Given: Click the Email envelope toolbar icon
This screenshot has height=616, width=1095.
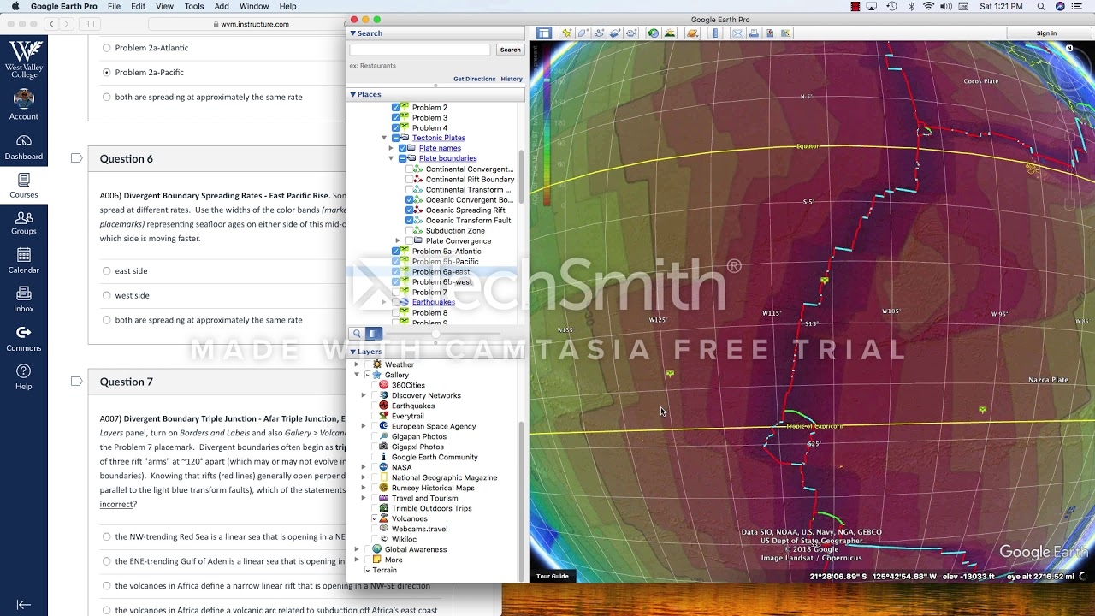Looking at the screenshot, I should tap(737, 33).
